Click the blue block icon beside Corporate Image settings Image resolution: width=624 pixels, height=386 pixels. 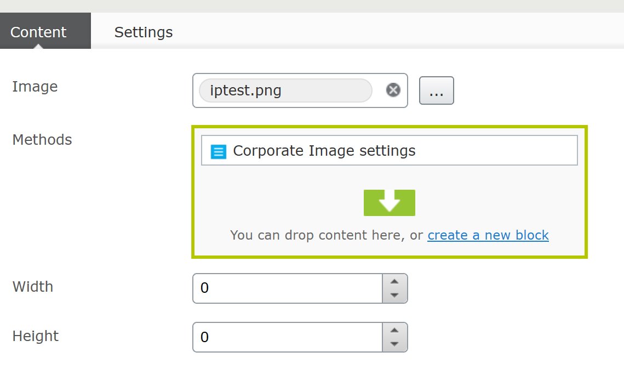[x=219, y=151]
